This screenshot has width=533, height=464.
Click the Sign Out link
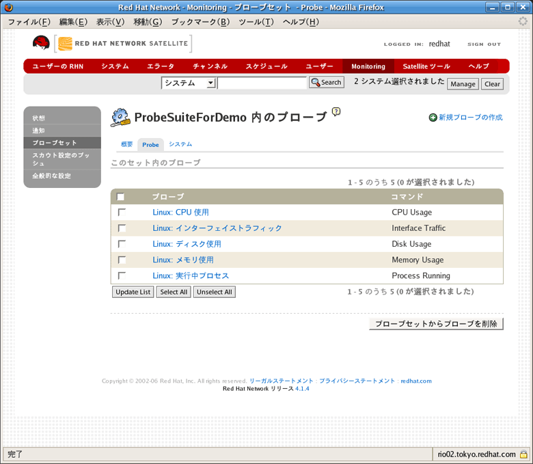coord(484,44)
